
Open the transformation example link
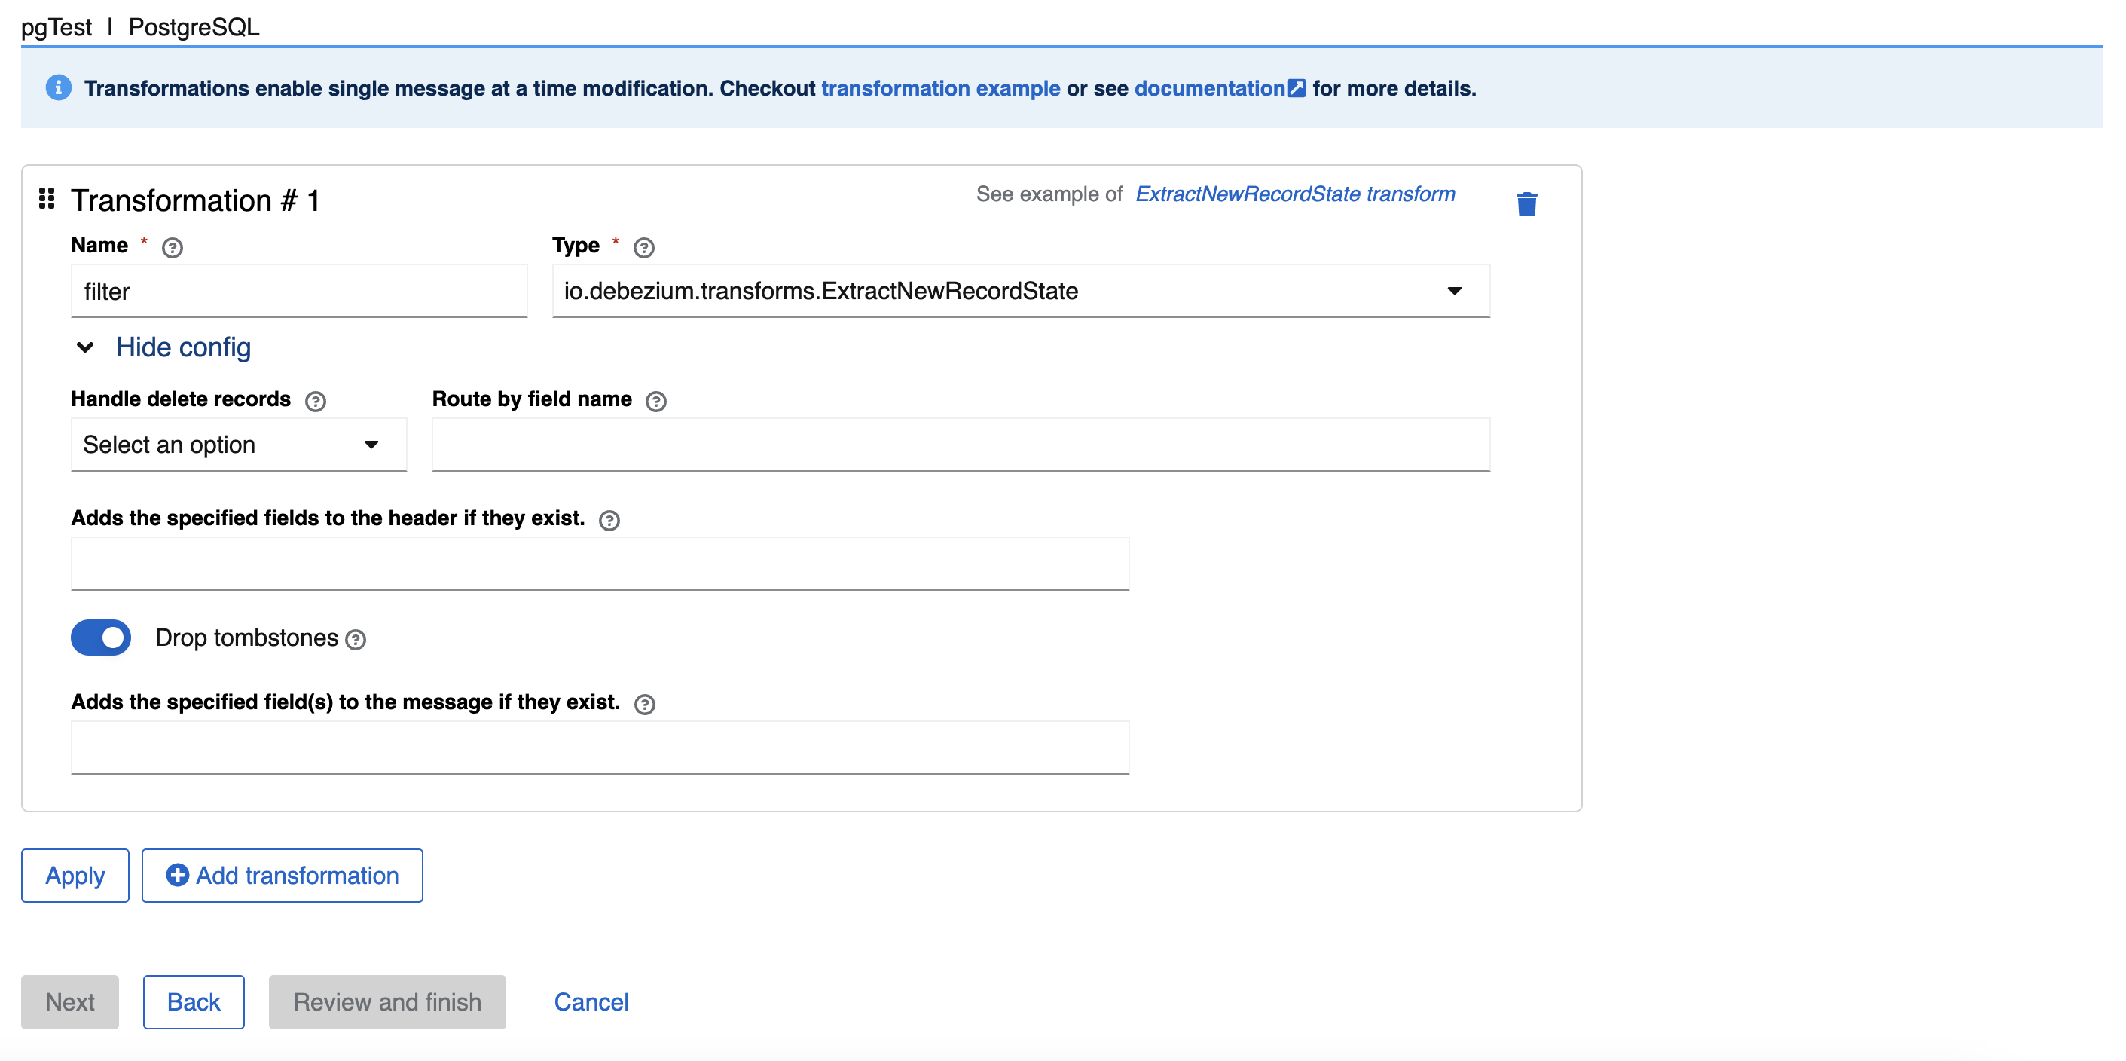pos(940,88)
